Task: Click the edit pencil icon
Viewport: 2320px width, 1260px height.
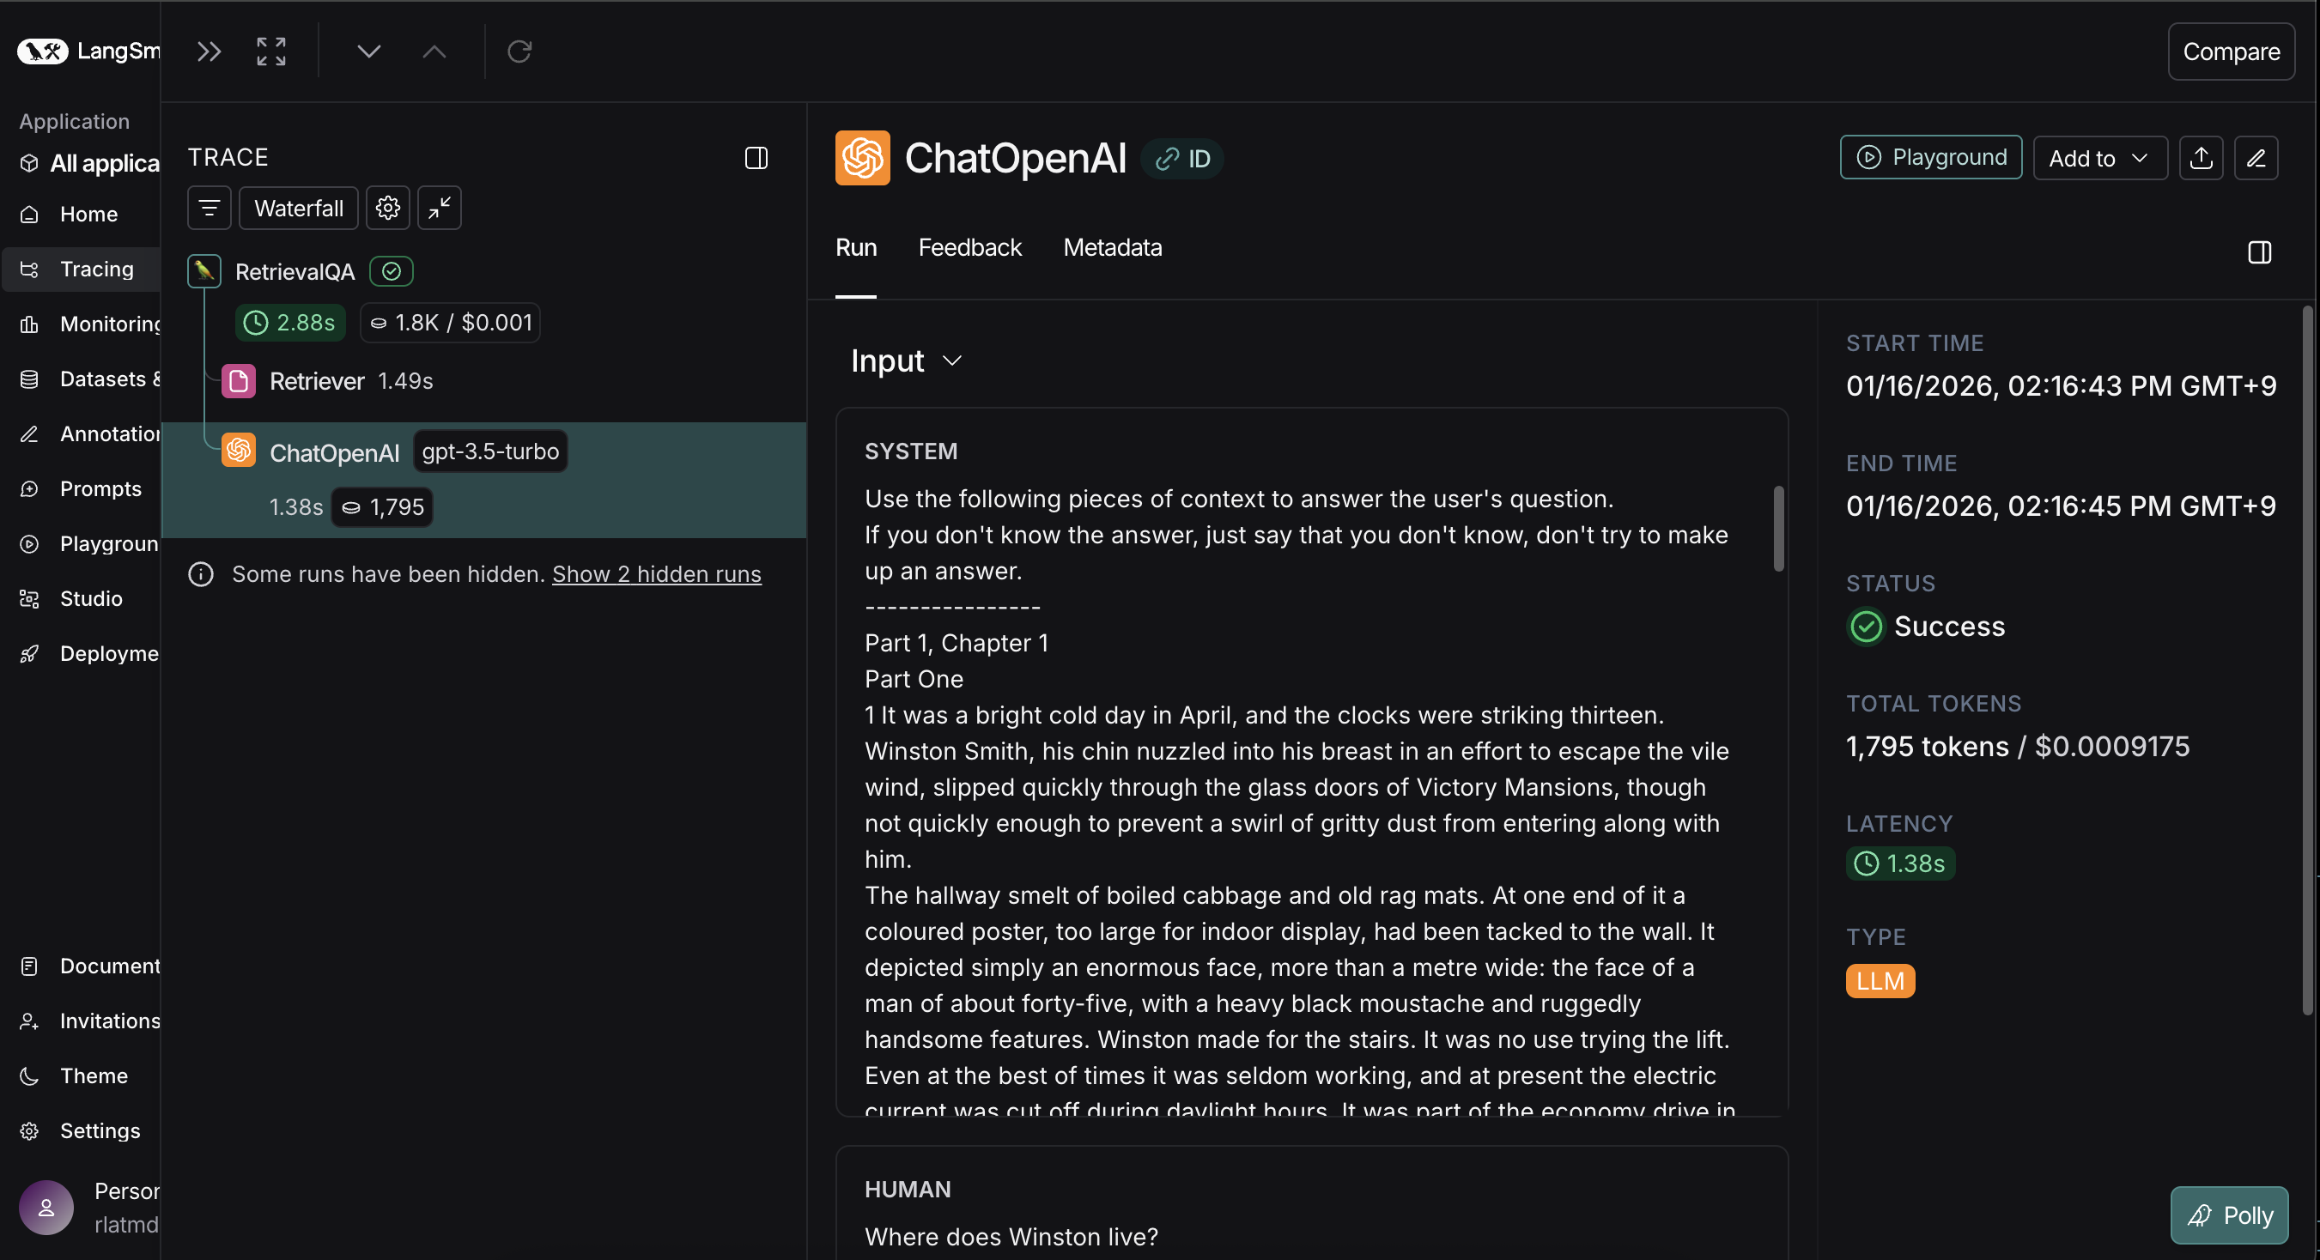Action: coord(2256,158)
